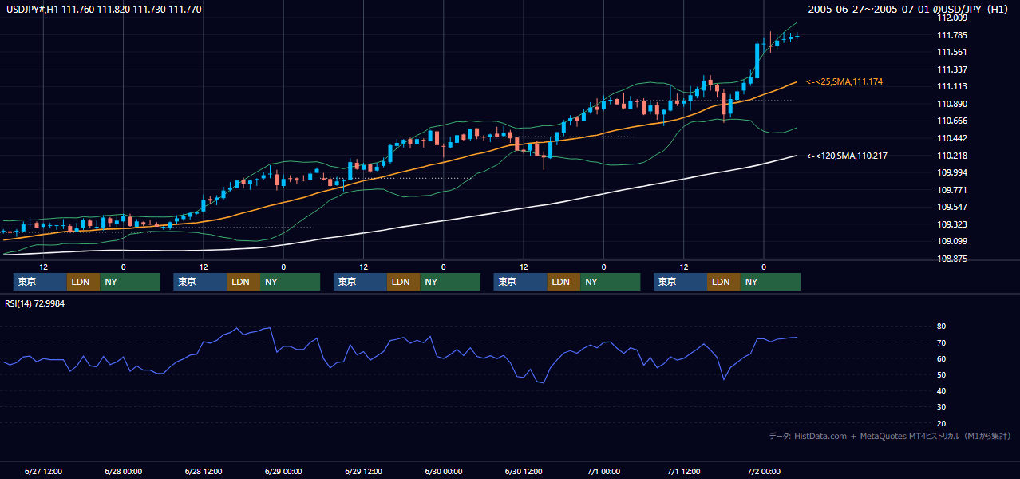Select the RSI(14) 72.9984 indicator label

point(34,304)
